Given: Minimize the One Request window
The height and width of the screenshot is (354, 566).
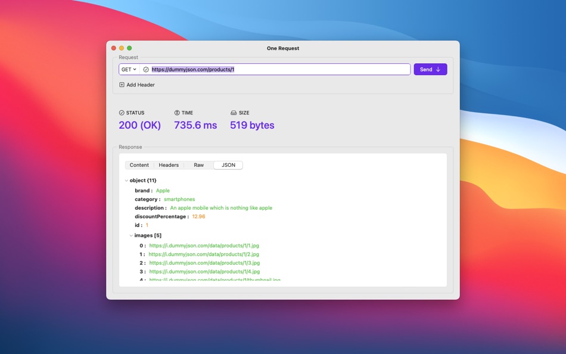Looking at the screenshot, I should tap(122, 48).
